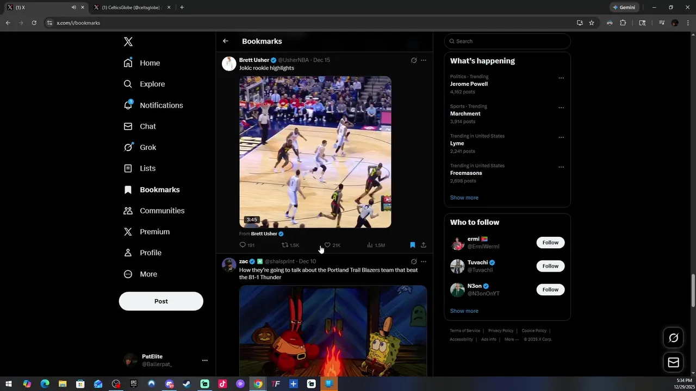
Task: Click the page vertical scrollbar
Action: 693,291
